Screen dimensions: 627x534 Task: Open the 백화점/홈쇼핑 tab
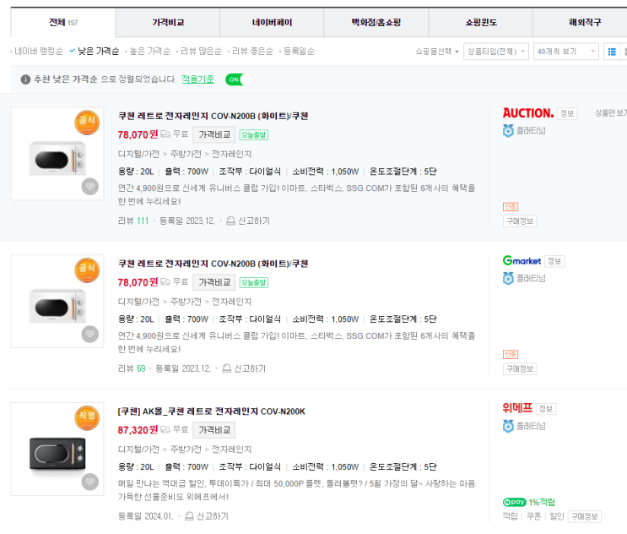click(376, 23)
